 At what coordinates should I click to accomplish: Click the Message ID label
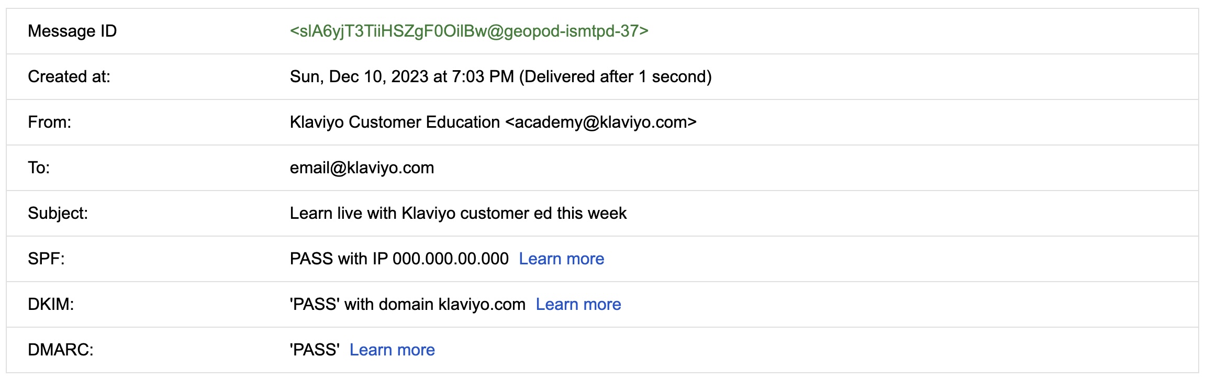click(x=72, y=31)
